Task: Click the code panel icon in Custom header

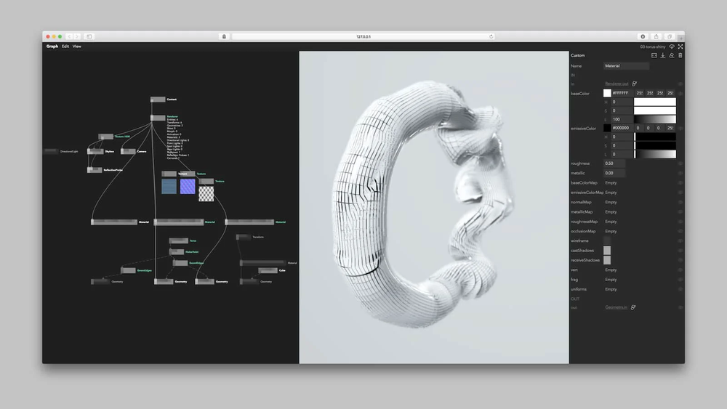Action: click(x=654, y=55)
